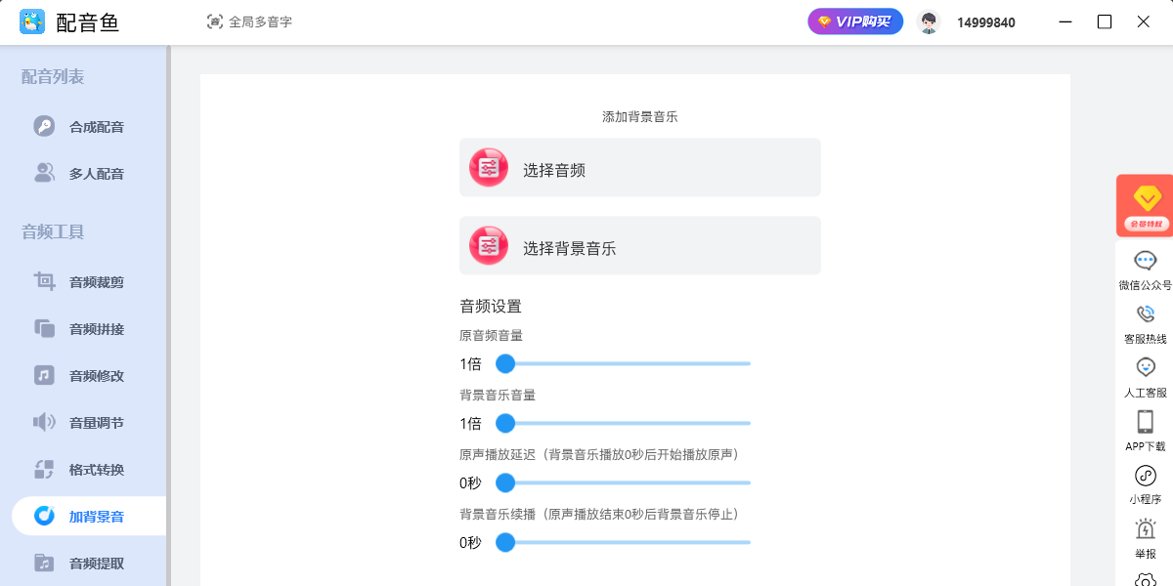1173x586 pixels.
Task: Open the 音频修改 tool
Action: click(88, 375)
